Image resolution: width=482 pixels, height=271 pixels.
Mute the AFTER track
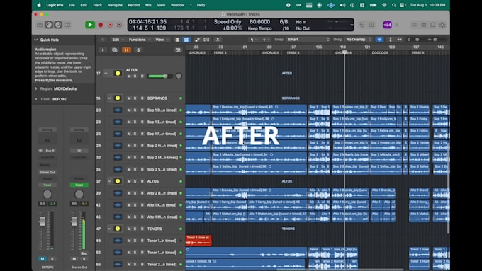coord(129,76)
